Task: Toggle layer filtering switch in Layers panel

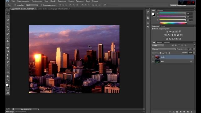Action: point(195,45)
